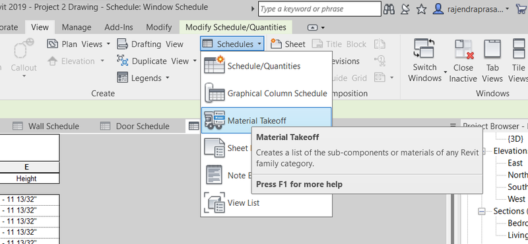Collapse the Sections tree node
The image size is (528, 244).
[482, 211]
